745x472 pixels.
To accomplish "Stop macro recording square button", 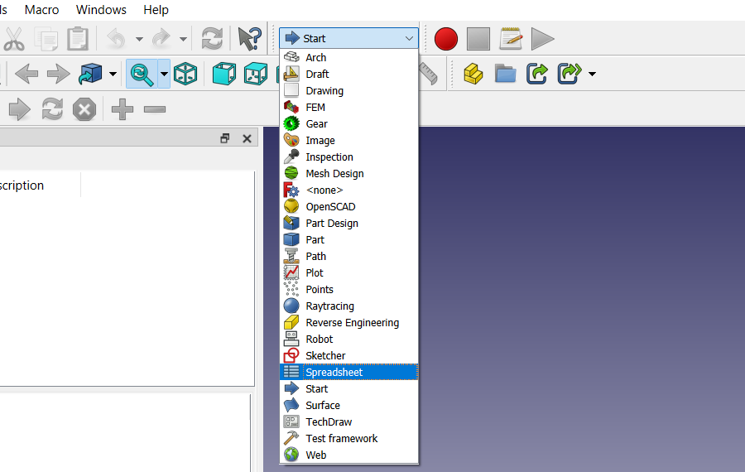I will pos(478,39).
